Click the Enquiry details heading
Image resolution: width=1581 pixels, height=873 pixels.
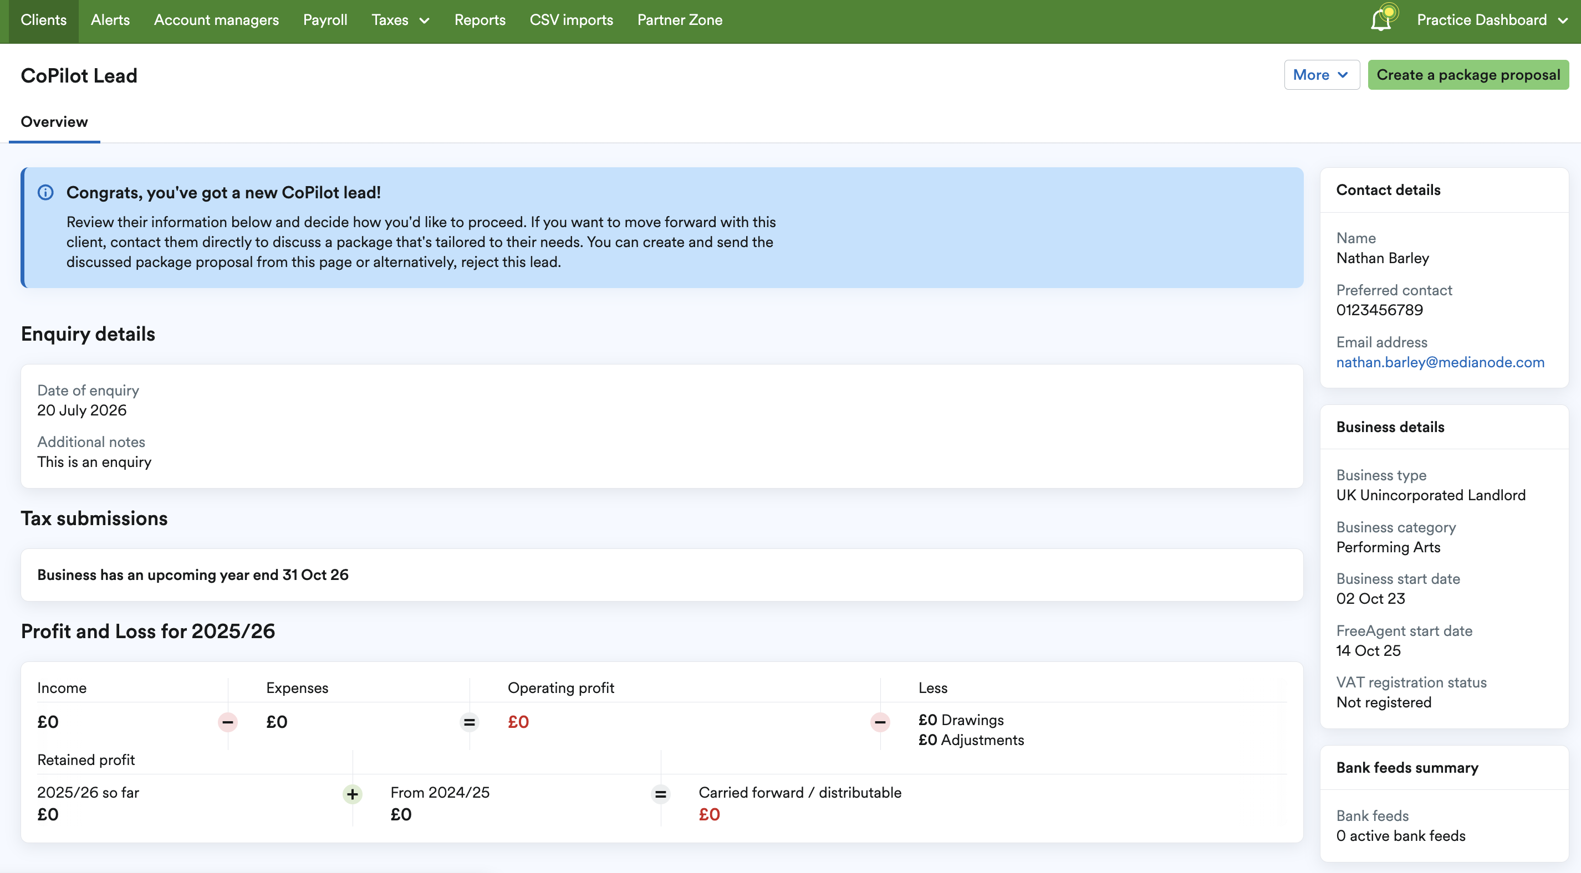pos(88,333)
